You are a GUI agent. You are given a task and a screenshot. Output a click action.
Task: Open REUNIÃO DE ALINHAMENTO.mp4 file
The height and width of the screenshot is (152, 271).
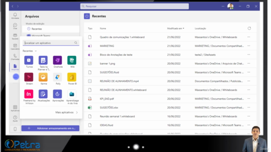coord(119,81)
